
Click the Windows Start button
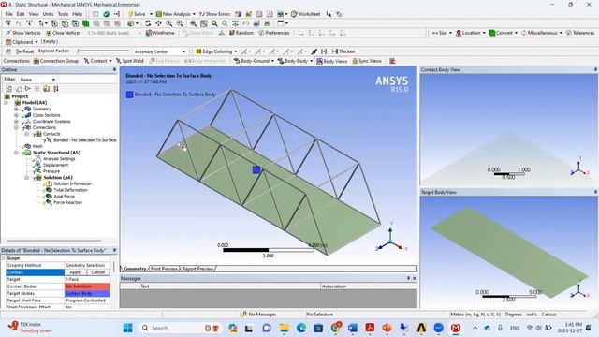(x=128, y=328)
